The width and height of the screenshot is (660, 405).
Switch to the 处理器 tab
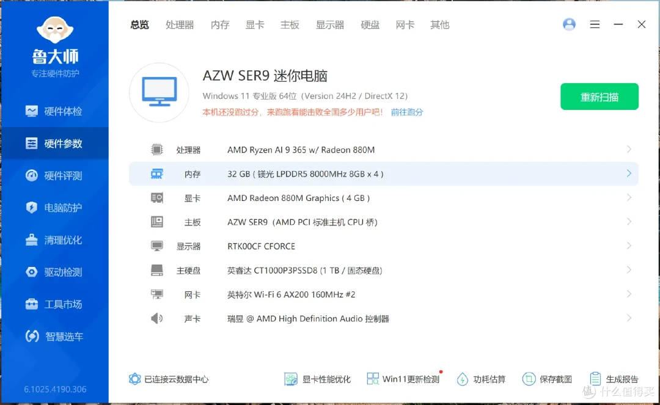[180, 25]
